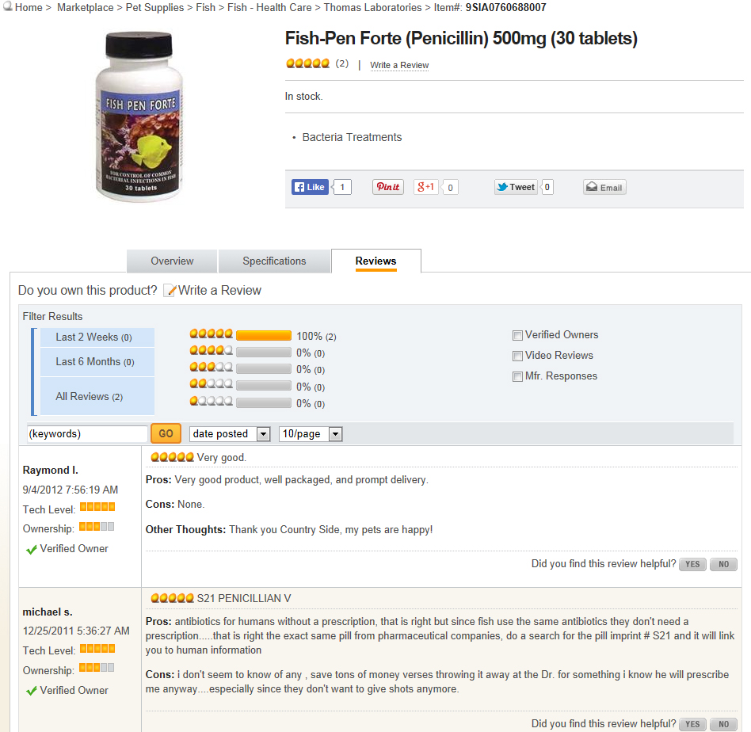The image size is (751, 732).
Task: Open the date posted sort dropdown
Action: point(230,434)
